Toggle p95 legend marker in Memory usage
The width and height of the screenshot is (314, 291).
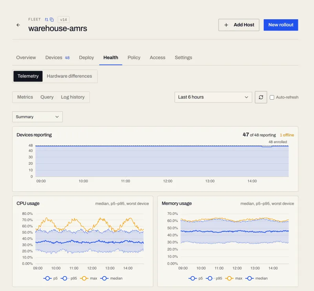210,278
